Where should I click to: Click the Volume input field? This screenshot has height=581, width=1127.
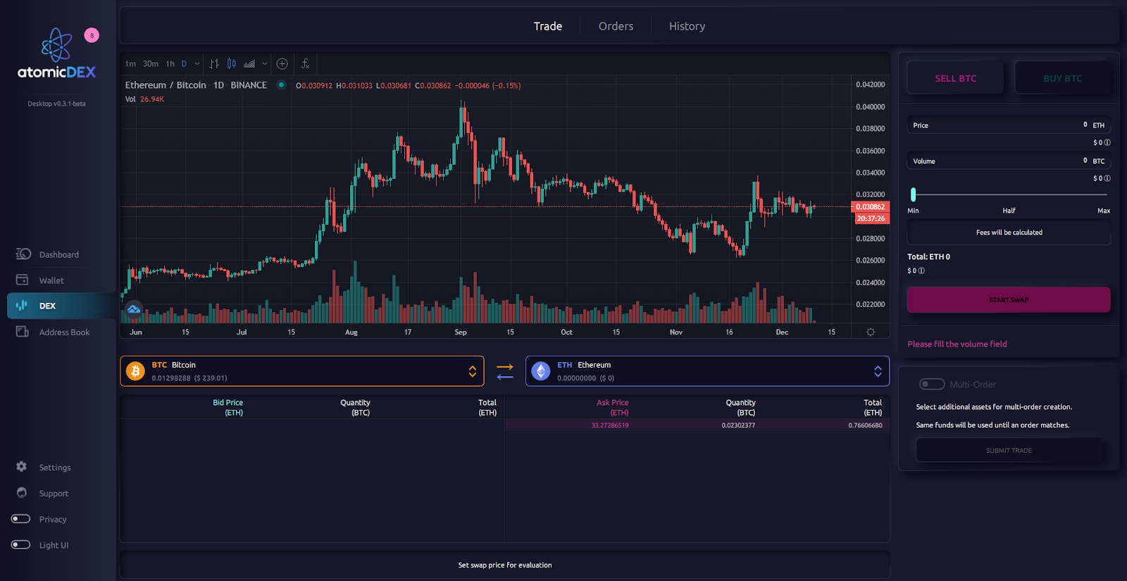(x=1009, y=161)
